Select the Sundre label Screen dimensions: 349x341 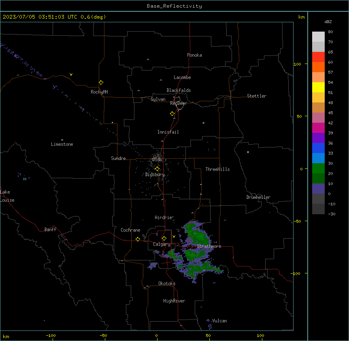[118, 158]
